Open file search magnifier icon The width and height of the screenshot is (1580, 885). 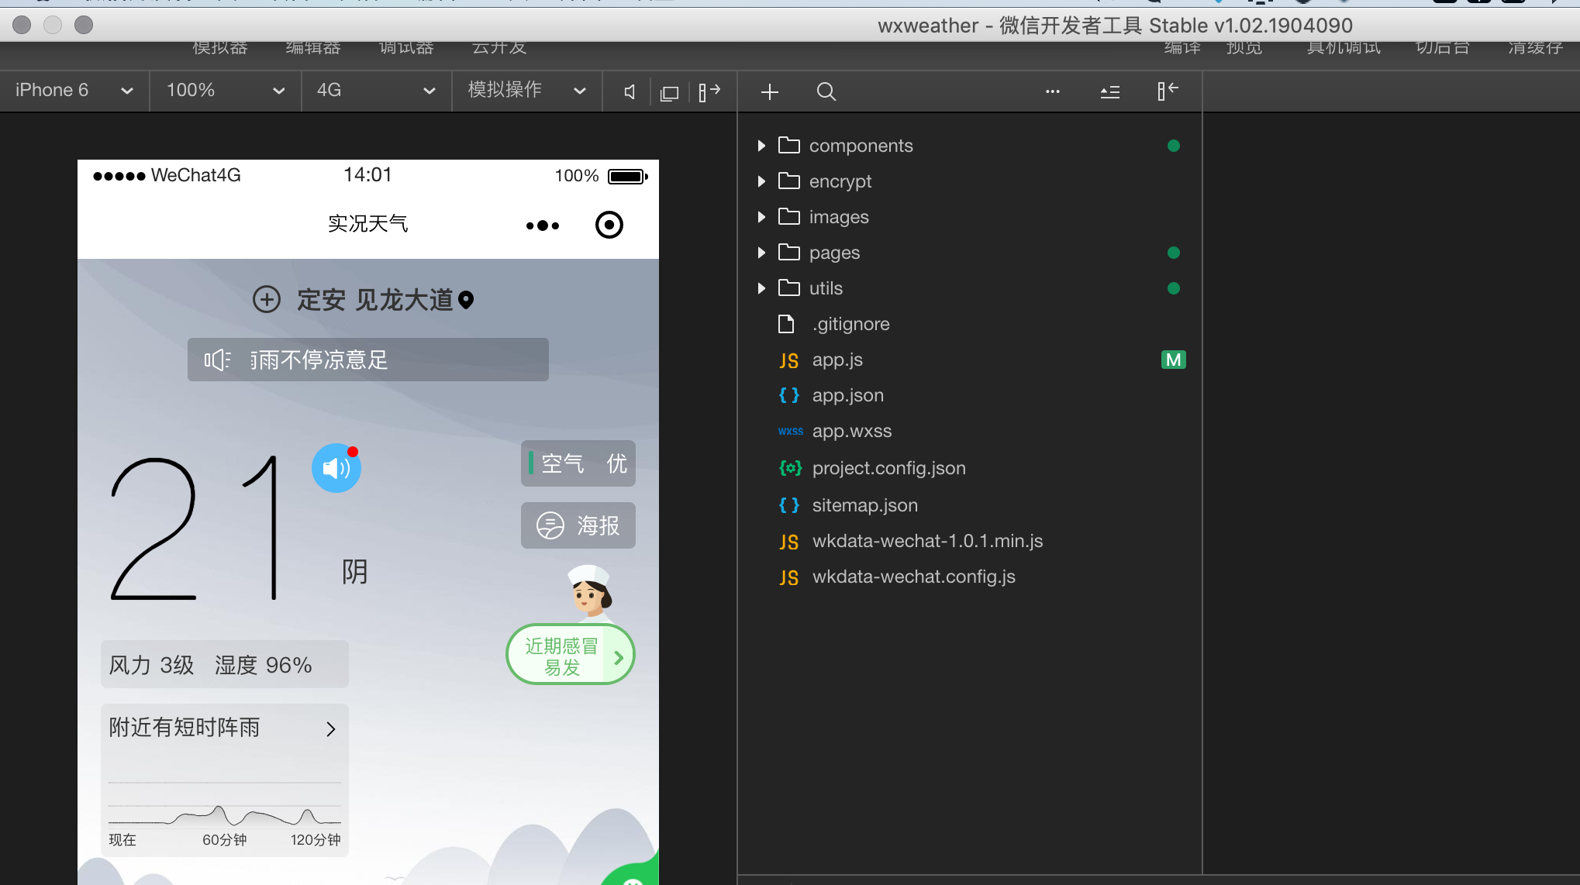tap(826, 92)
